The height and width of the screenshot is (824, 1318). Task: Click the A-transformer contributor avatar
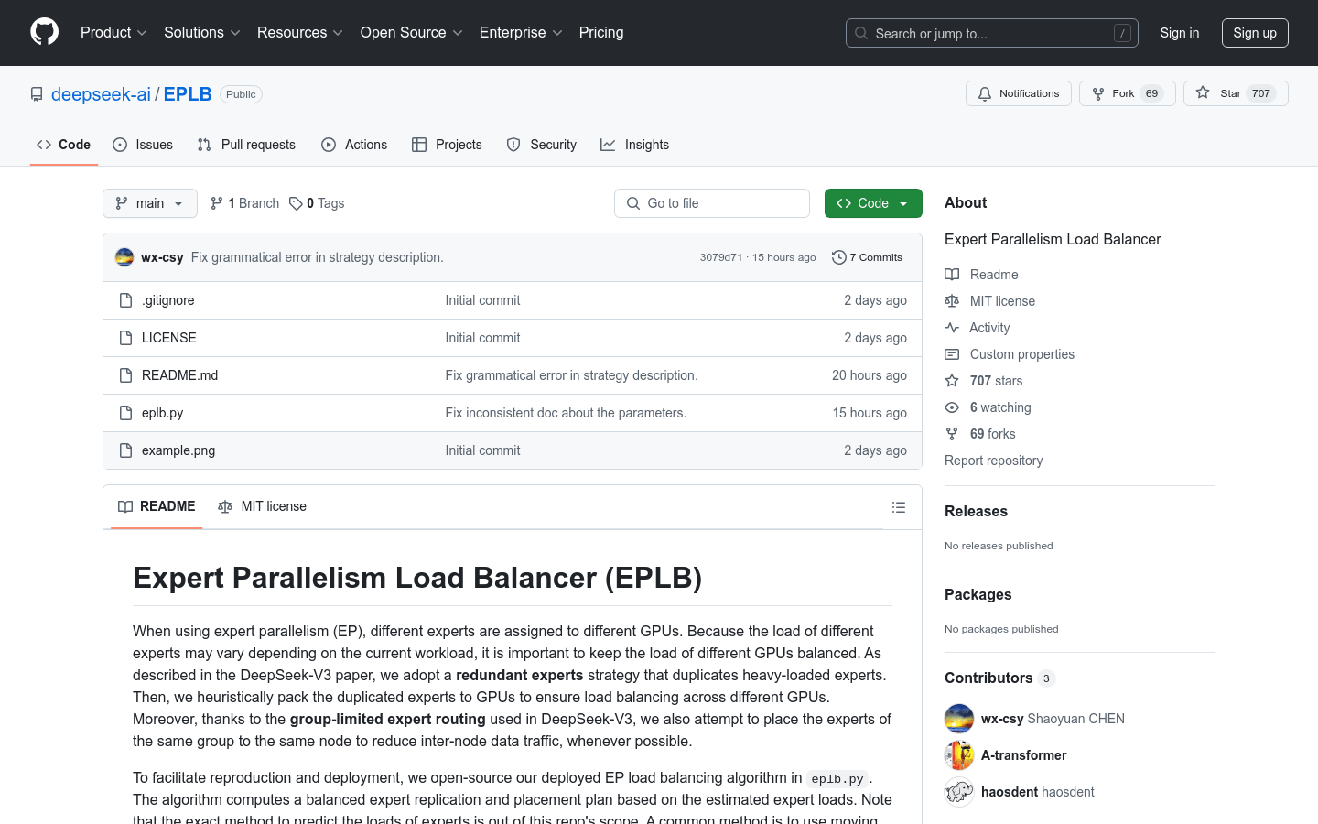click(x=959, y=755)
